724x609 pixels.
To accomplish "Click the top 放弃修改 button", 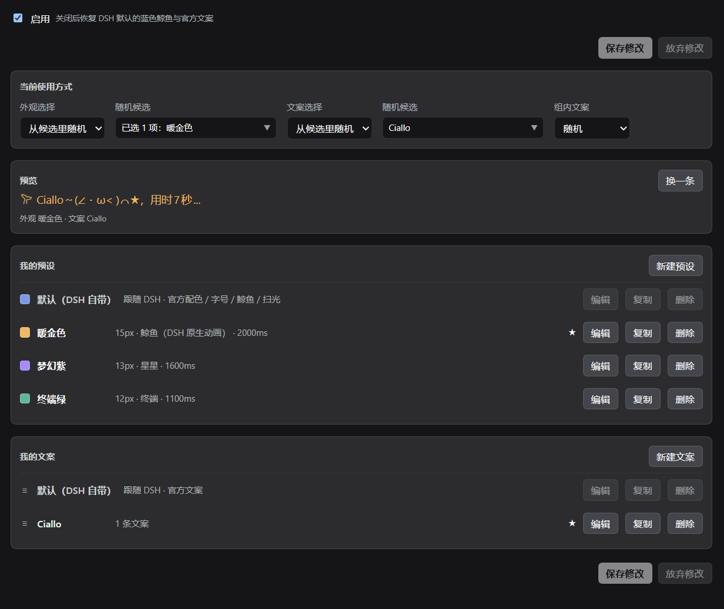I will (685, 48).
